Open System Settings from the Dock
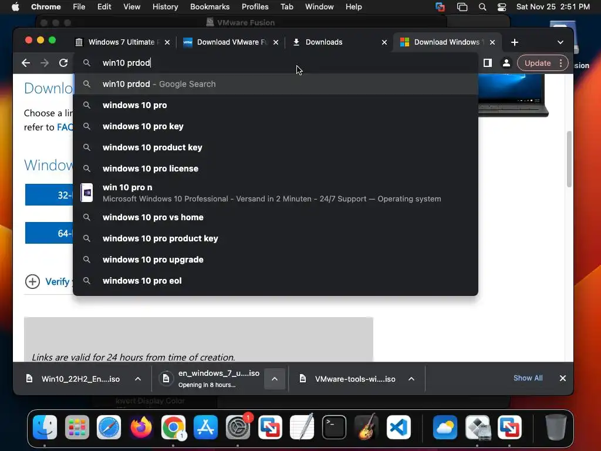 click(x=238, y=427)
